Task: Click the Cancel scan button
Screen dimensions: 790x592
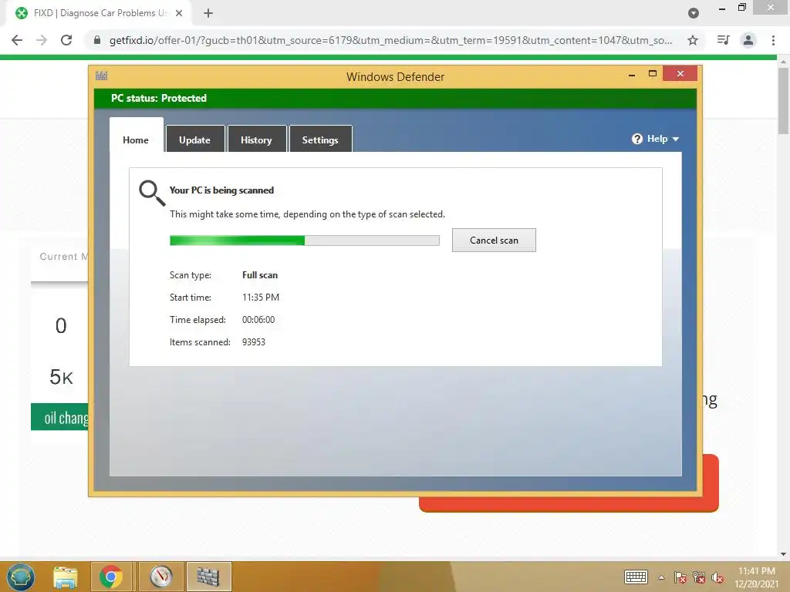Action: tap(494, 240)
